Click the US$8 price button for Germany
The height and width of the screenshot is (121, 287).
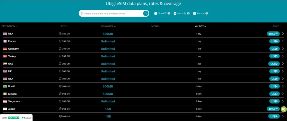point(274,49)
